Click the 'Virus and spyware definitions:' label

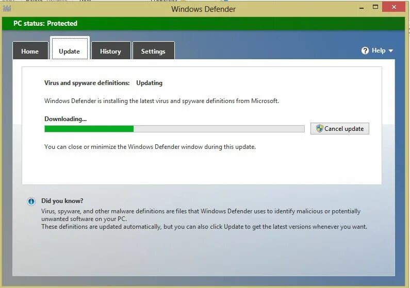coord(87,83)
